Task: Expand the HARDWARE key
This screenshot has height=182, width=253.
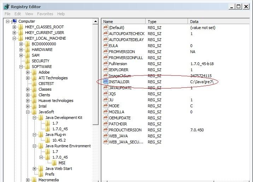Action: click(21, 50)
